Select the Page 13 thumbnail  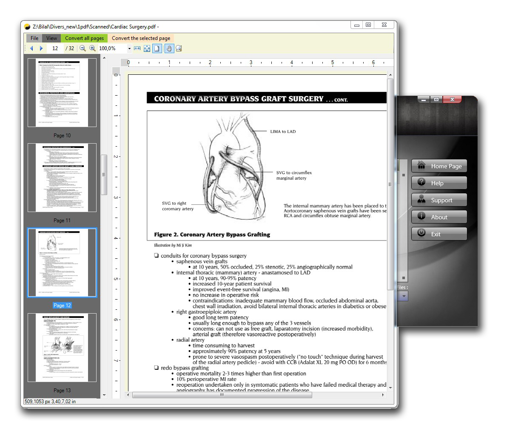[62, 348]
